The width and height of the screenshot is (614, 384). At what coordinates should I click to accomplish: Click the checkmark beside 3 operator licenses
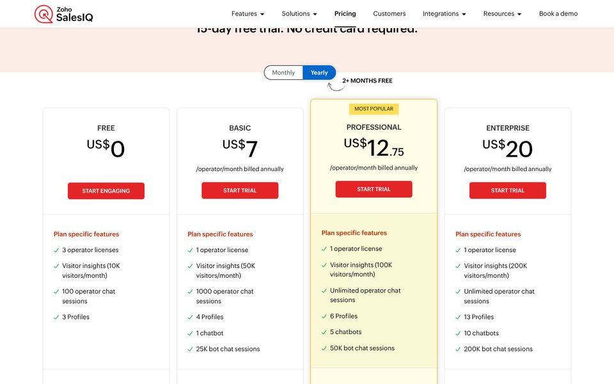[x=56, y=250]
